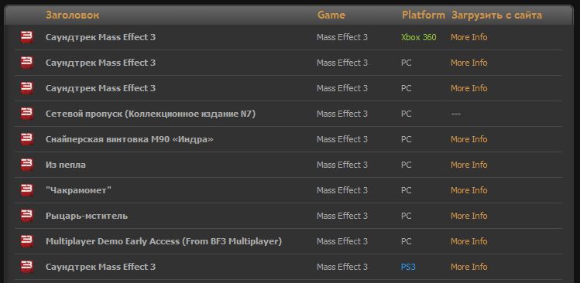Click the icon for the PS3 soundtrack row
Image resolution: width=580 pixels, height=283 pixels.
pyautogui.click(x=27, y=267)
